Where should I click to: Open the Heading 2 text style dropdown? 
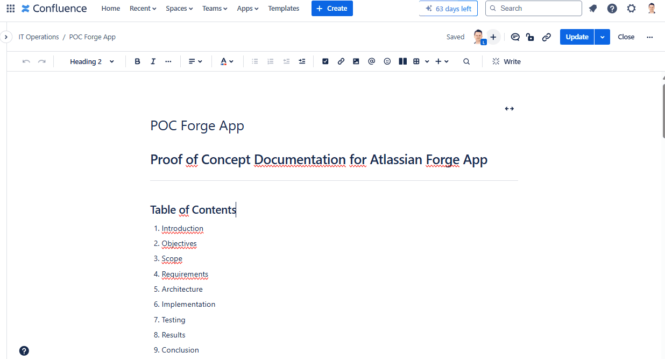click(x=92, y=61)
